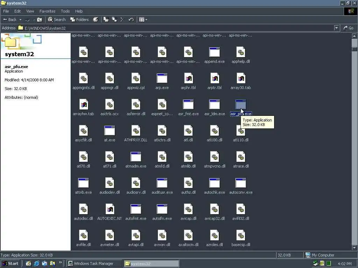The width and height of the screenshot is (358, 268).
Task: Click the Move To toolbar icon
Action: coord(106,20)
